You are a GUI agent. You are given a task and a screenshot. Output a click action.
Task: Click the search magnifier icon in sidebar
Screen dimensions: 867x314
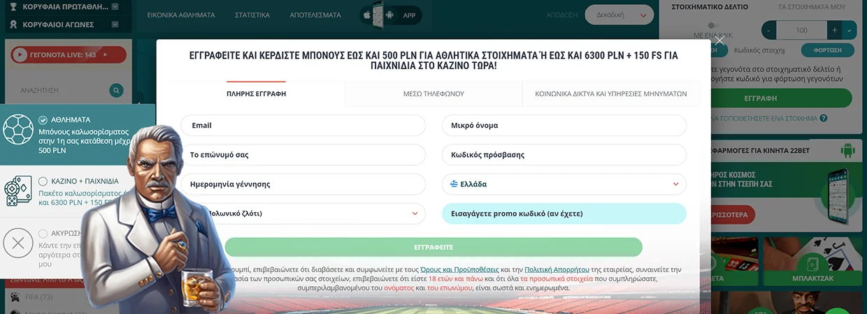[117, 91]
